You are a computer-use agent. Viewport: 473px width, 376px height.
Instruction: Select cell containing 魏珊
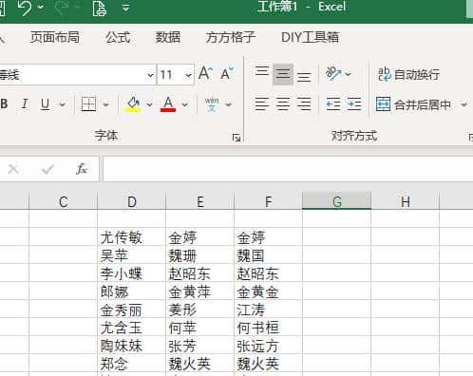pyautogui.click(x=200, y=254)
